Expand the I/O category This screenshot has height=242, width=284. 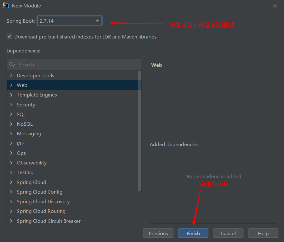[x=11, y=143]
